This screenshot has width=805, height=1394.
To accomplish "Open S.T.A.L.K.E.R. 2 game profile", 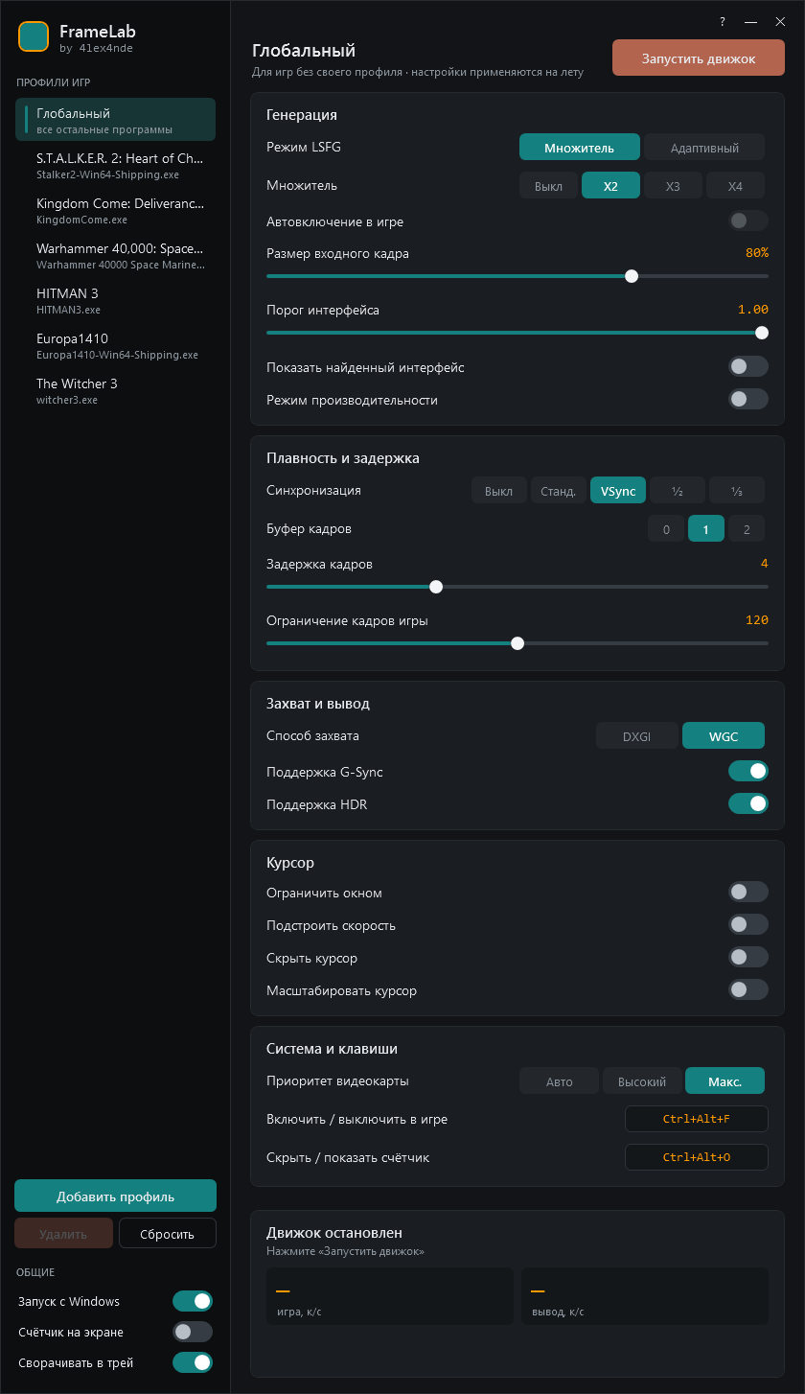I will 115,165.
